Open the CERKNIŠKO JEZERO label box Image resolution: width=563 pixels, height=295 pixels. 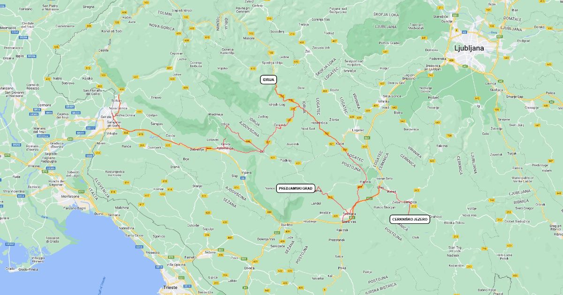pos(410,219)
